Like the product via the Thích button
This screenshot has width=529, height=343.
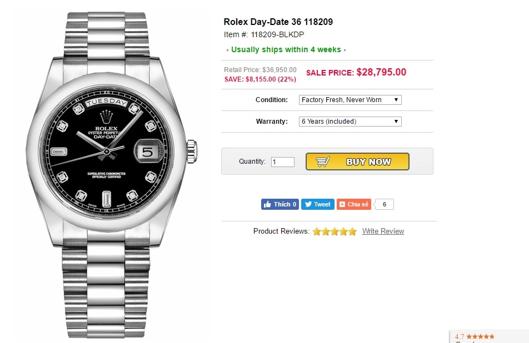(x=279, y=204)
